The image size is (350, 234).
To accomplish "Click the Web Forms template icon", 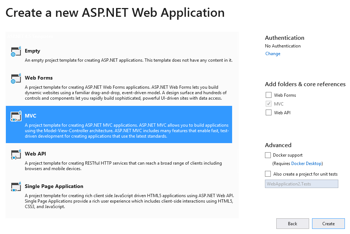I will tap(16, 78).
